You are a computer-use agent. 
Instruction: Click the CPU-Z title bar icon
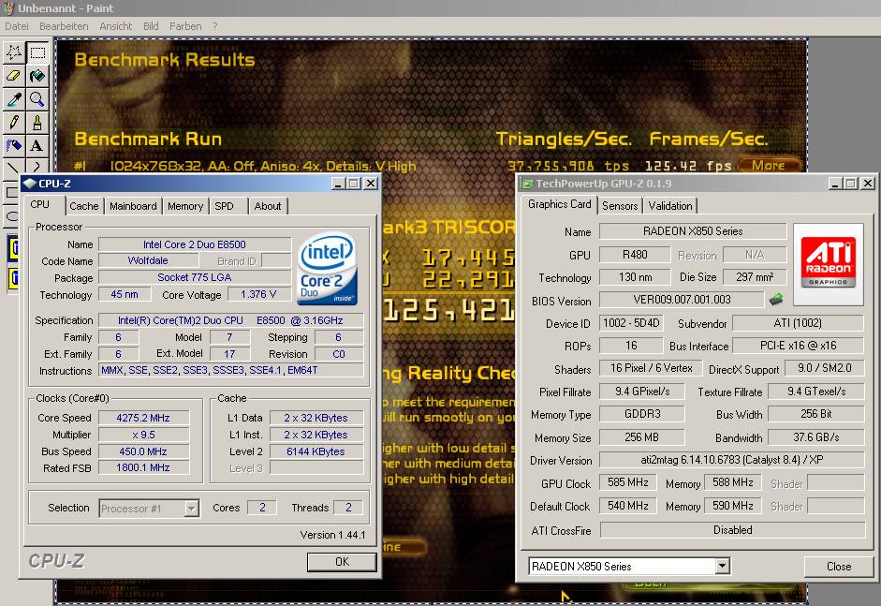tap(30, 184)
